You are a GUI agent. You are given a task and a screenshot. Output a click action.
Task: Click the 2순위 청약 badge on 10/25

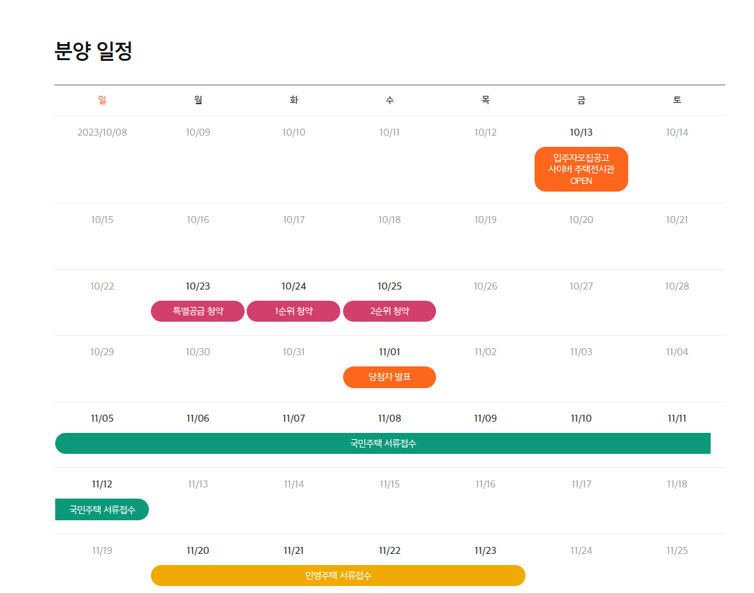389,311
